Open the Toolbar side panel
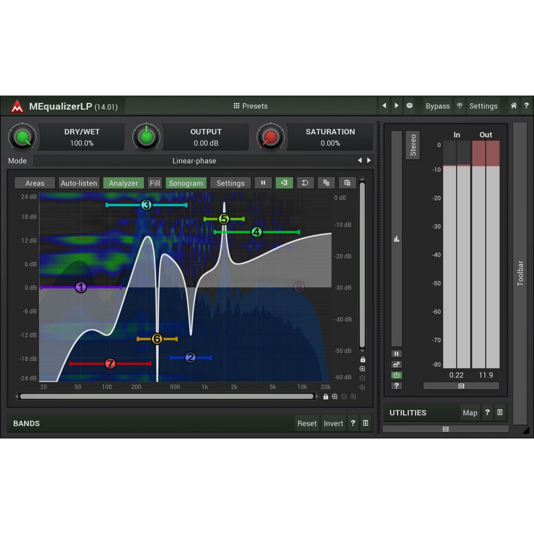The image size is (534, 534). click(x=520, y=273)
